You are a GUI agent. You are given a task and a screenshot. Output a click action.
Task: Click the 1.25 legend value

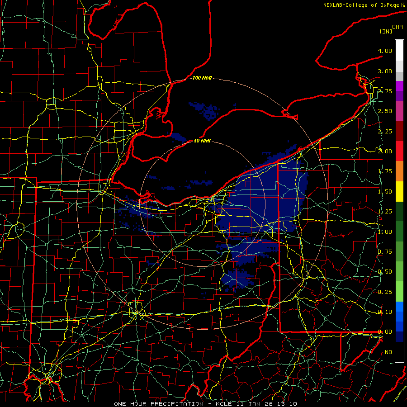tap(385, 212)
